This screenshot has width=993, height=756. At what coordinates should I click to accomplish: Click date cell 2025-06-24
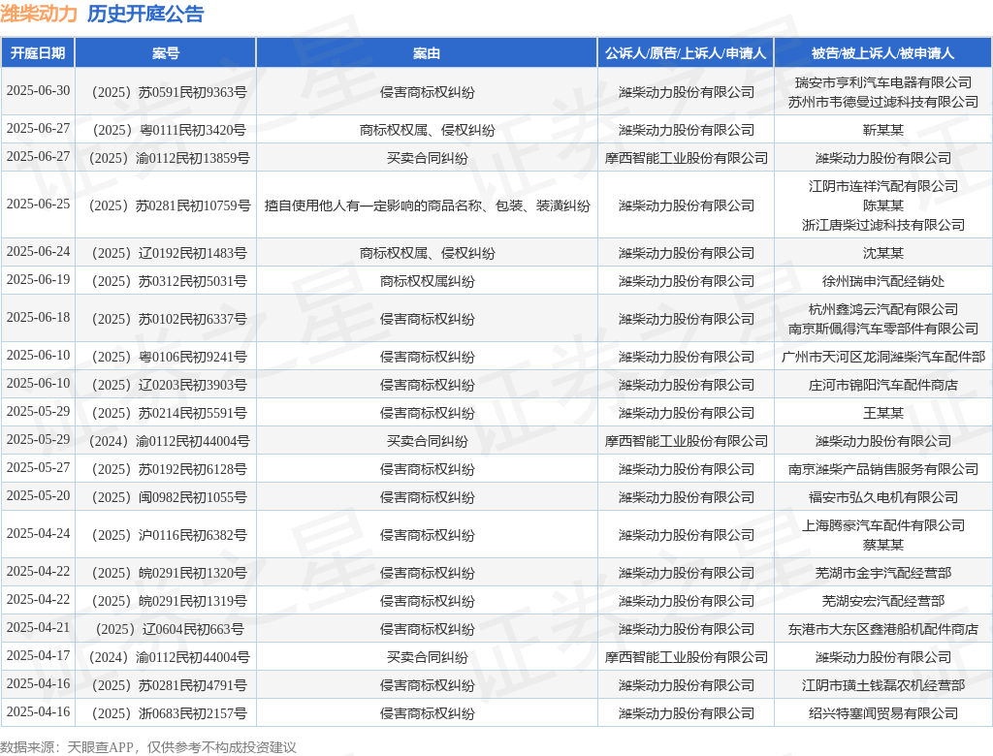[38, 251]
